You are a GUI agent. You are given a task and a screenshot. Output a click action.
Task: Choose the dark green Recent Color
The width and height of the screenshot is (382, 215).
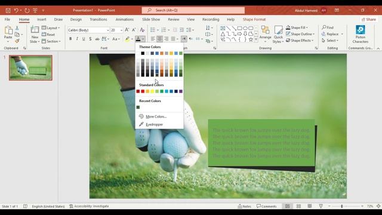[x=138, y=107]
